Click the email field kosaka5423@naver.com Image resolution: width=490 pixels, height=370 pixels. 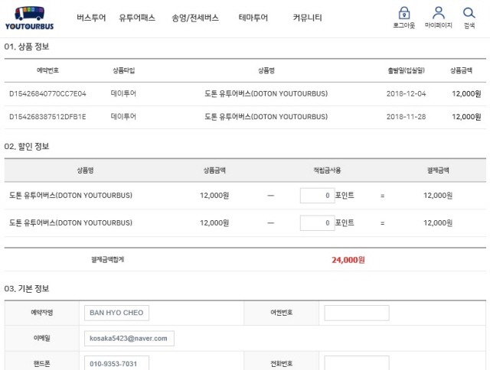129,338
